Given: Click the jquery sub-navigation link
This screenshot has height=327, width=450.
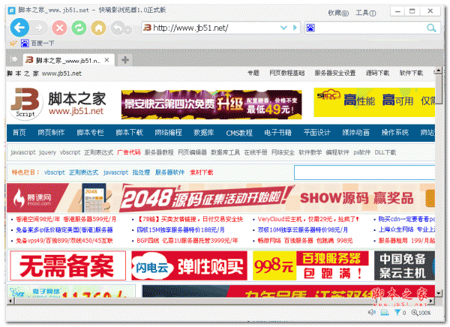Looking at the screenshot, I should point(47,152).
